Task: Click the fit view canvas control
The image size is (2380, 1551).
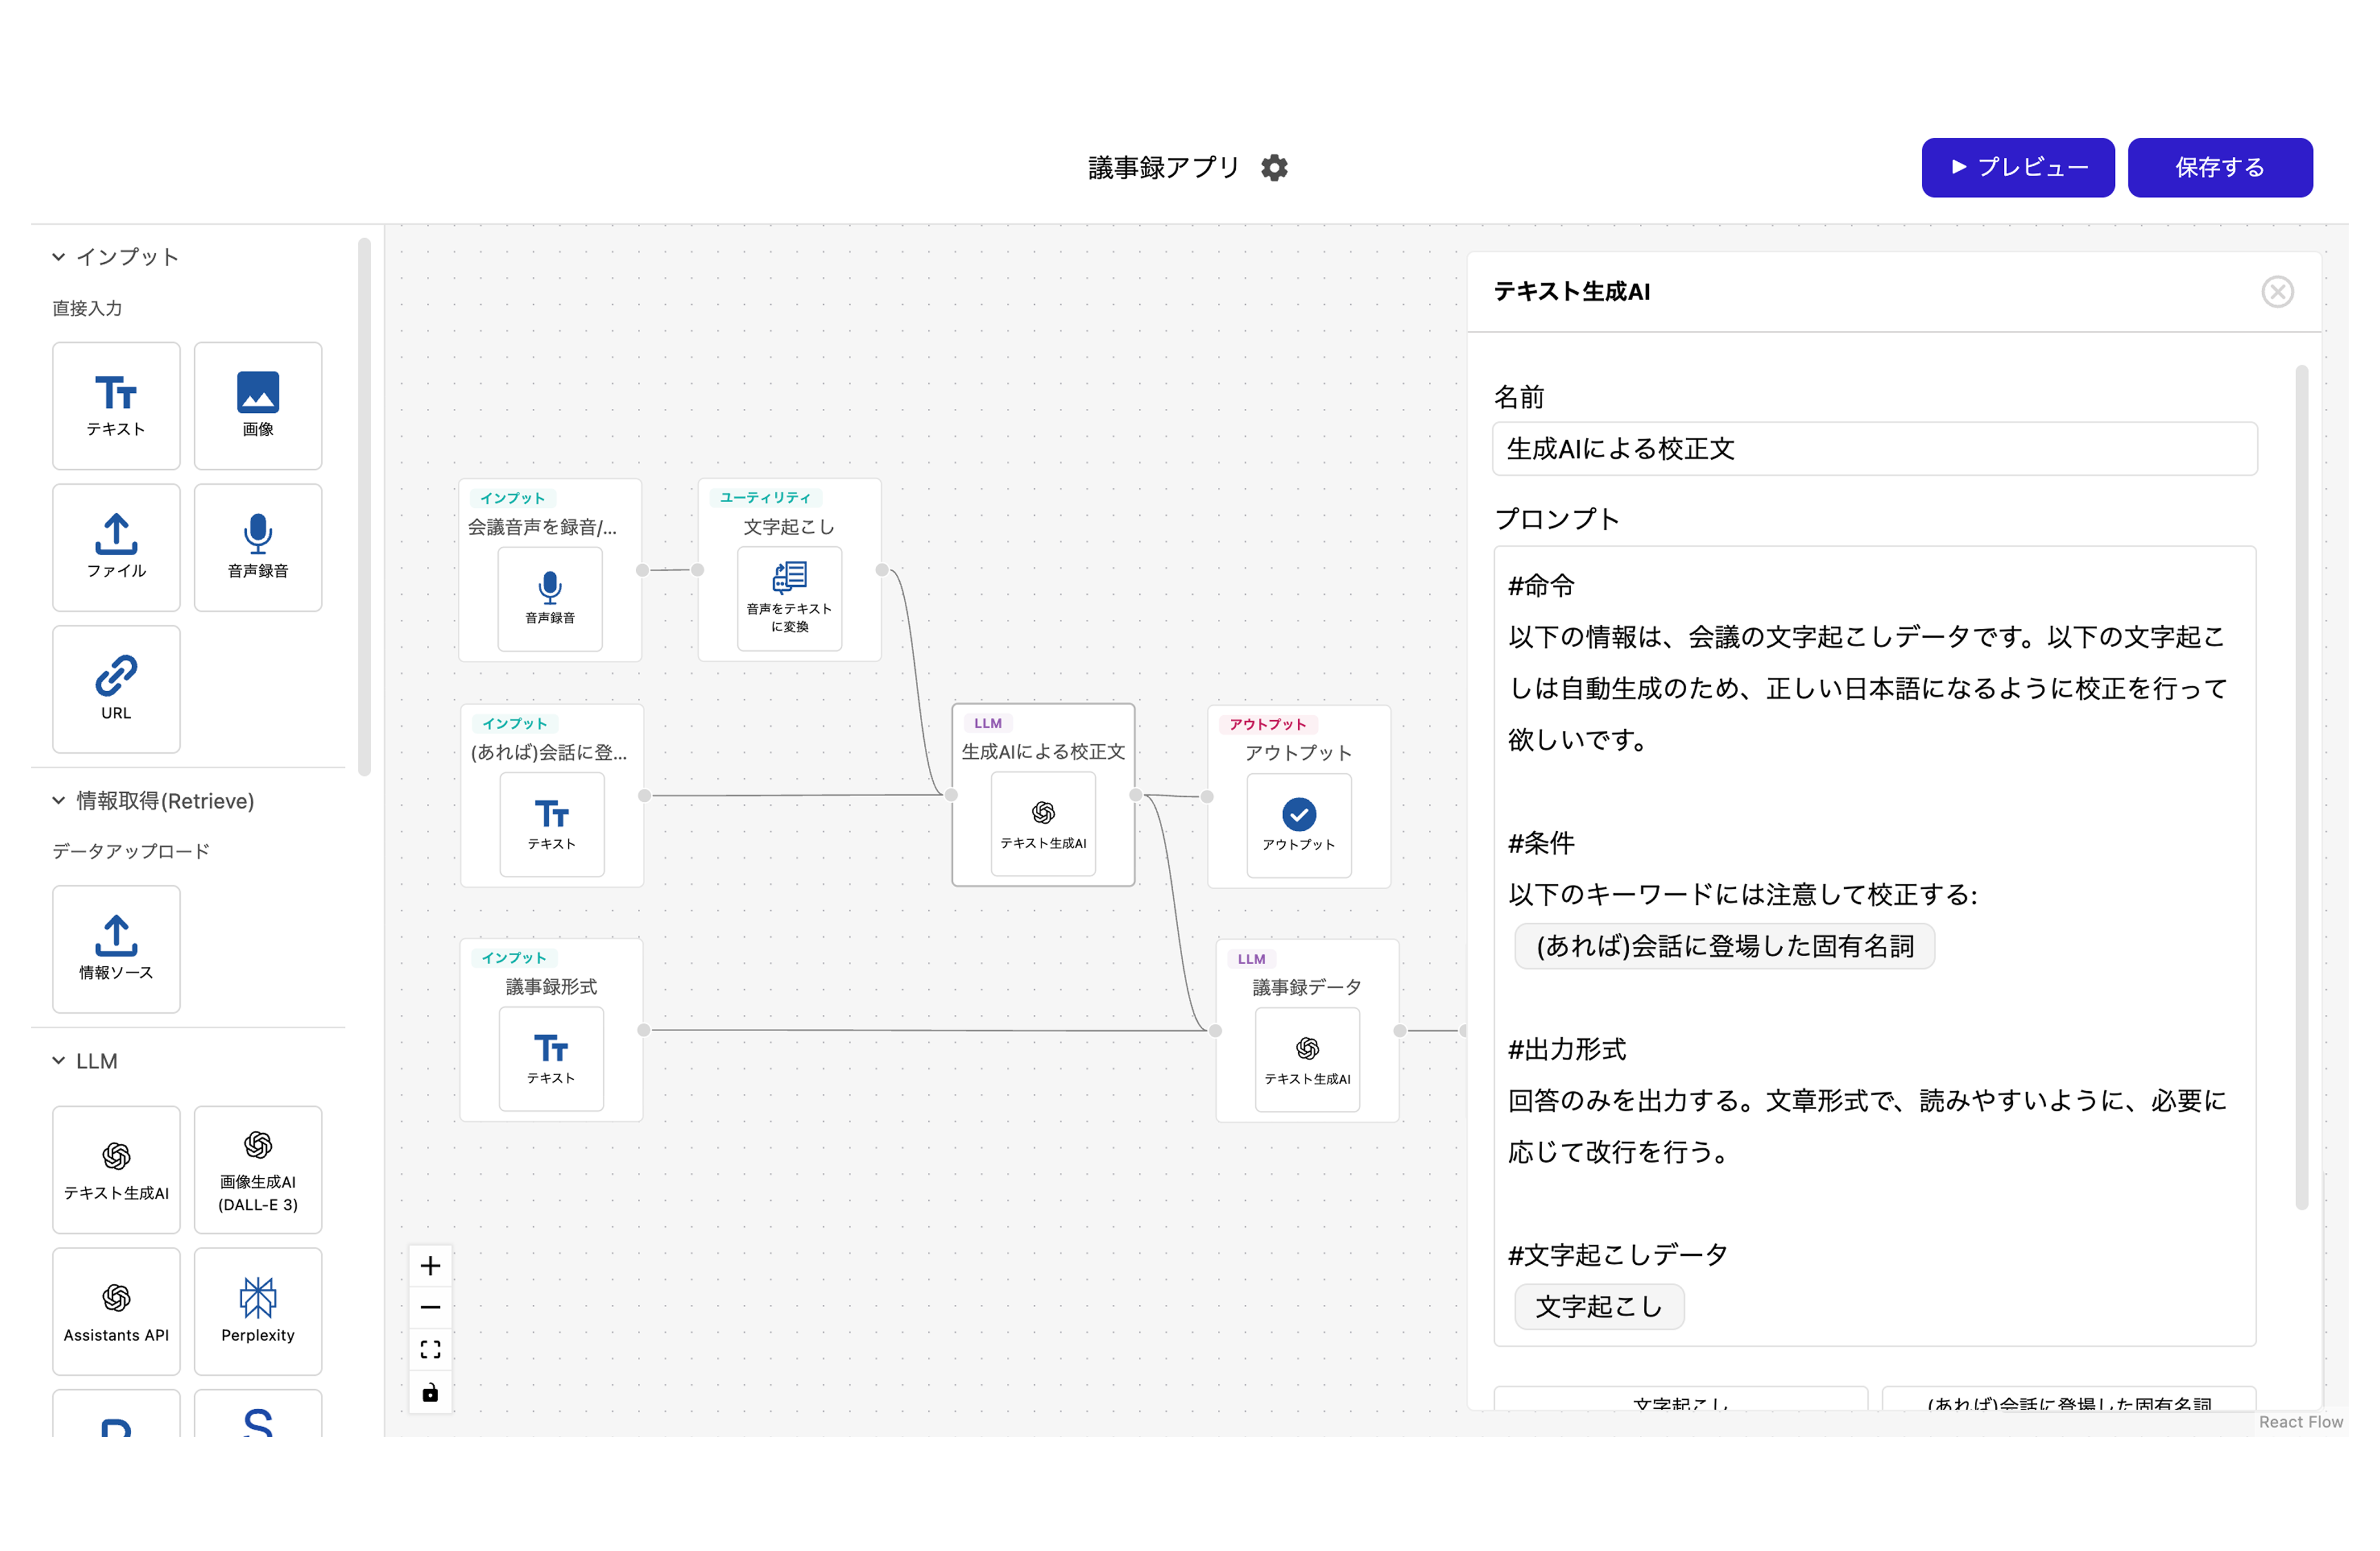Action: pyautogui.click(x=430, y=1349)
